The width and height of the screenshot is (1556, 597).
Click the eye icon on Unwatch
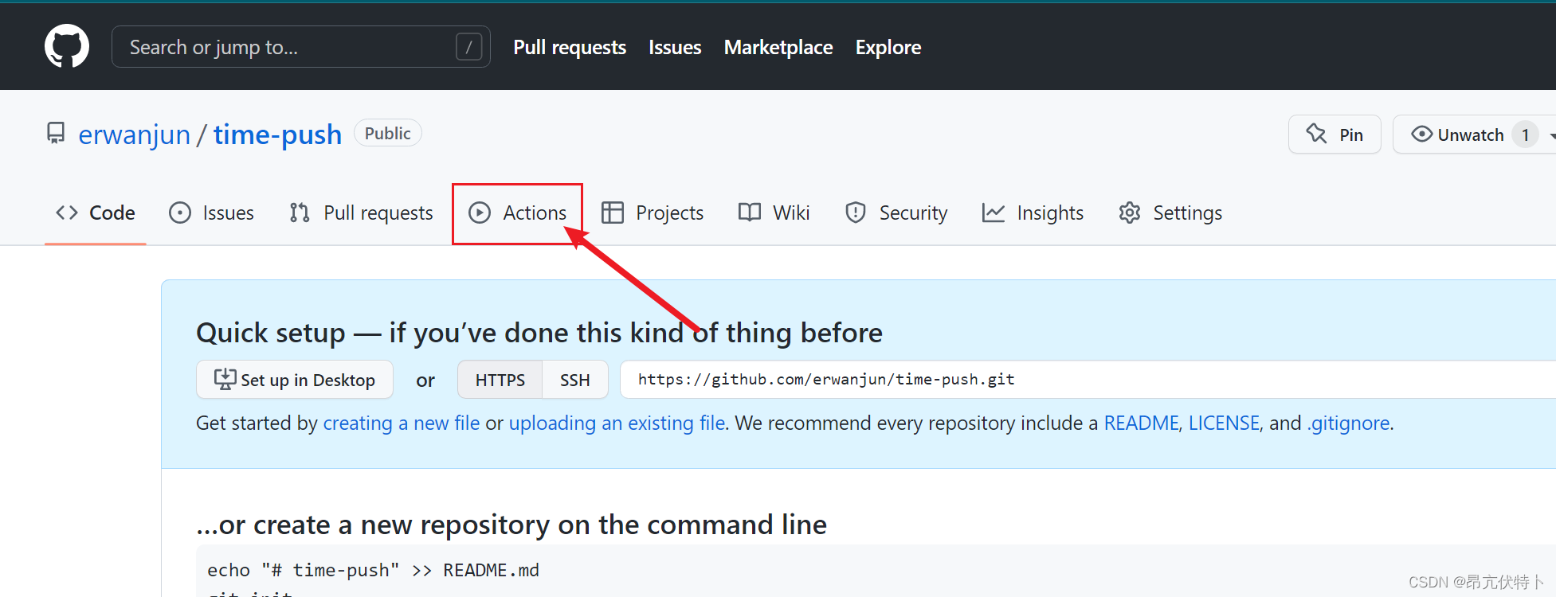coord(1421,134)
